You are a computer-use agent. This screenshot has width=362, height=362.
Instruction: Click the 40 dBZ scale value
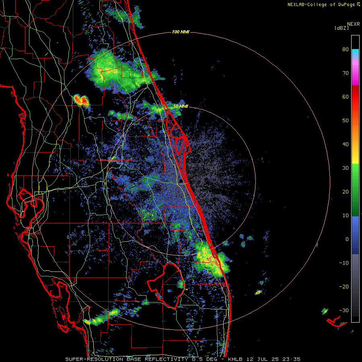coord(346,144)
